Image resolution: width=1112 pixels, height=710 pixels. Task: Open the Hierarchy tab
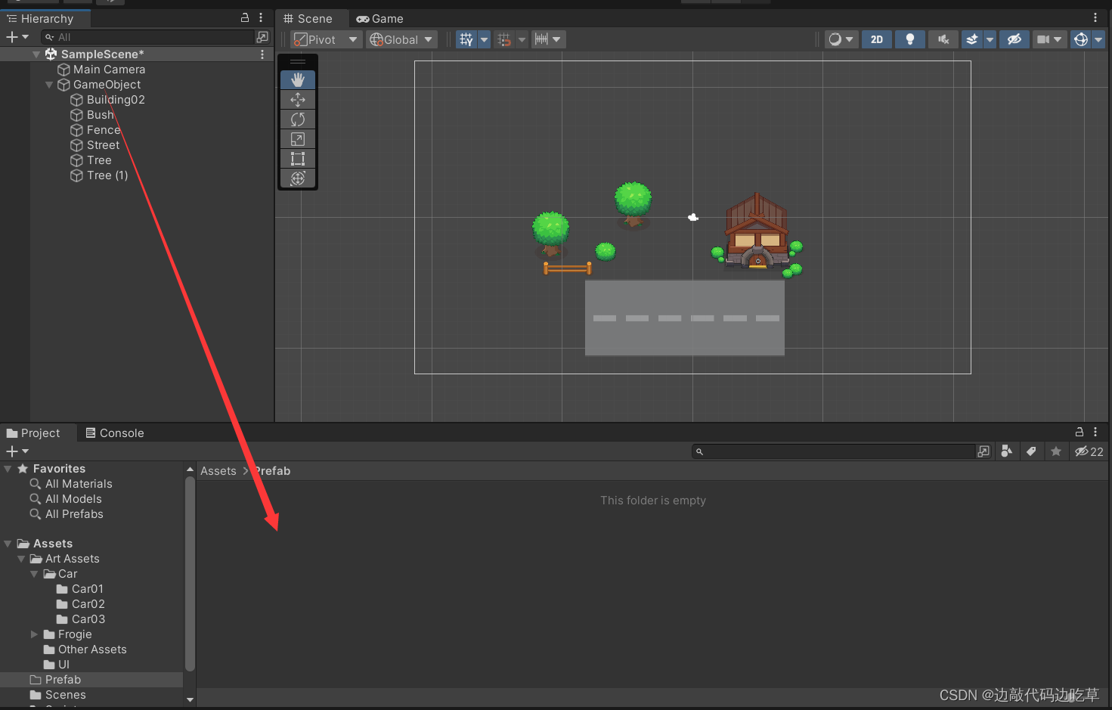pos(45,18)
